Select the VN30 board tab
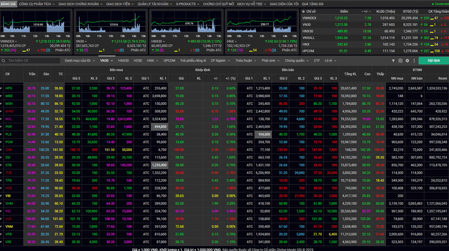The image size is (449, 251). coord(106,61)
